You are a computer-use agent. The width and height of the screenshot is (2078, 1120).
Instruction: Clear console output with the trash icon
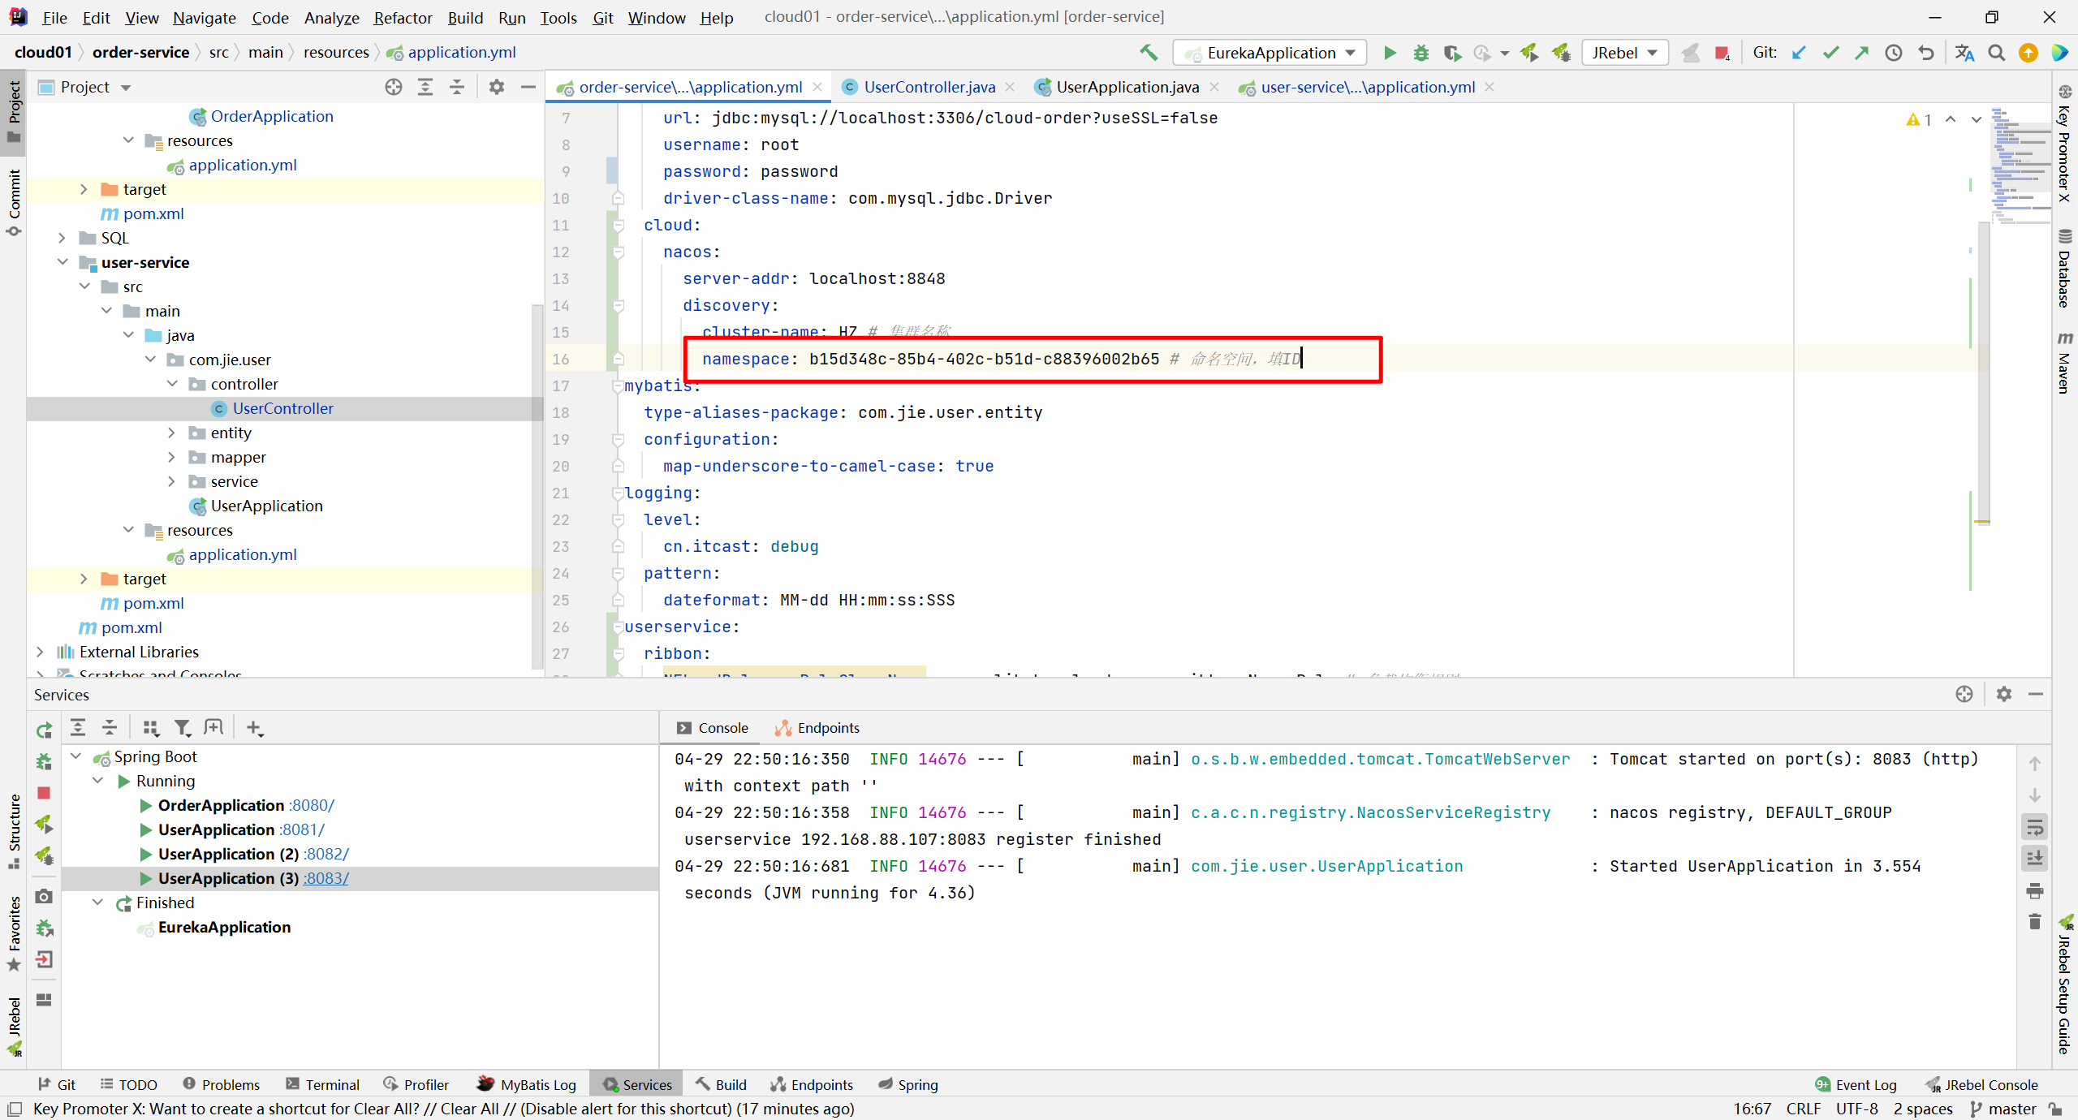(x=2034, y=922)
